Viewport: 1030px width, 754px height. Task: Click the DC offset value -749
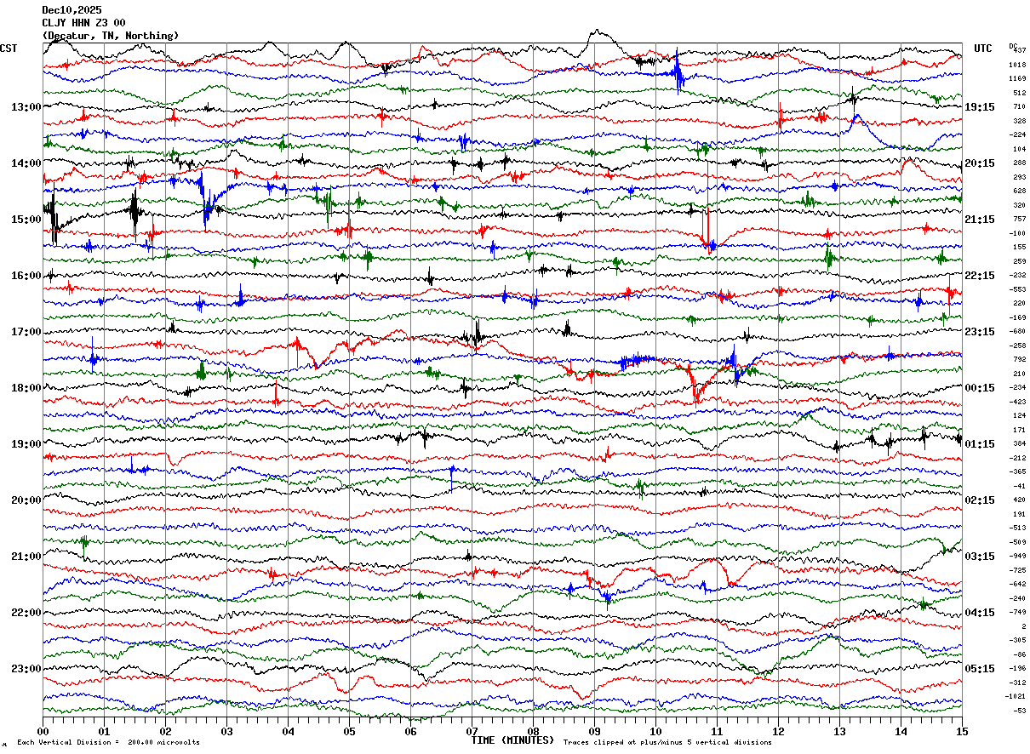1018,612
